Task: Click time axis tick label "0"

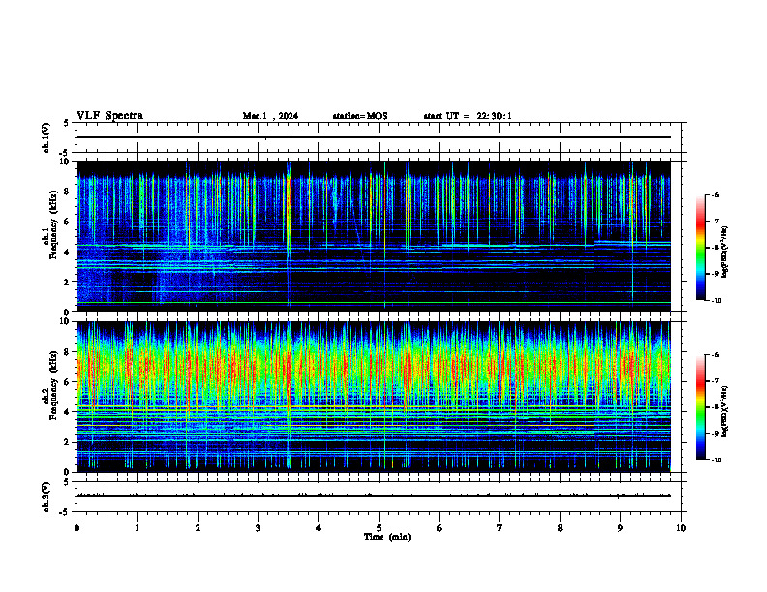Action: [77, 528]
